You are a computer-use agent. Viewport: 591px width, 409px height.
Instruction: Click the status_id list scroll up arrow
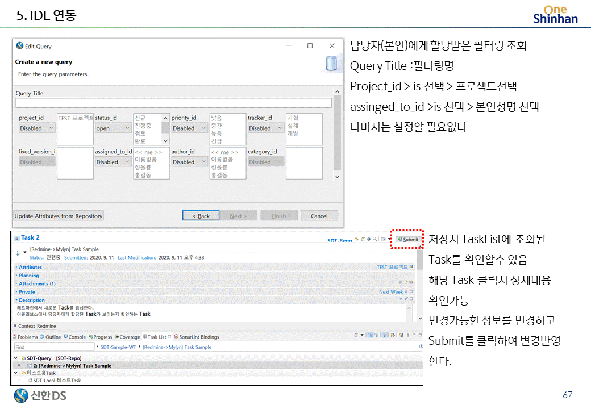[x=165, y=118]
